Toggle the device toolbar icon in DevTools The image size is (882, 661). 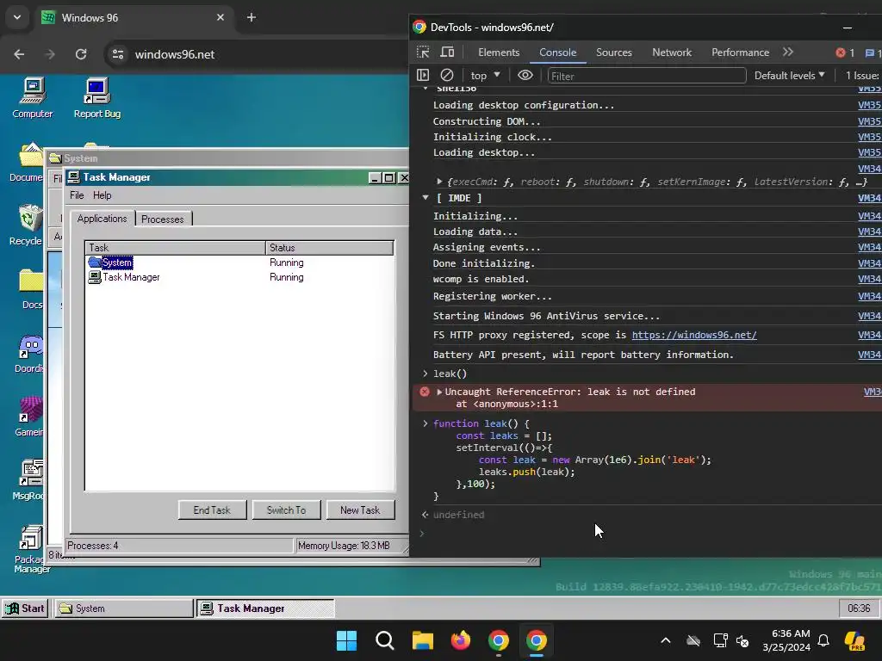point(447,53)
